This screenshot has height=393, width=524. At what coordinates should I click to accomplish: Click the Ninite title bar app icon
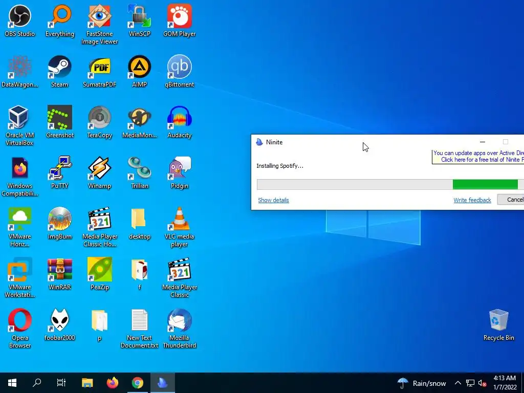click(259, 142)
